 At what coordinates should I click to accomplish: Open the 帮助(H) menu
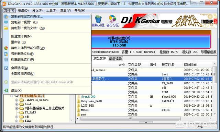point(80,11)
